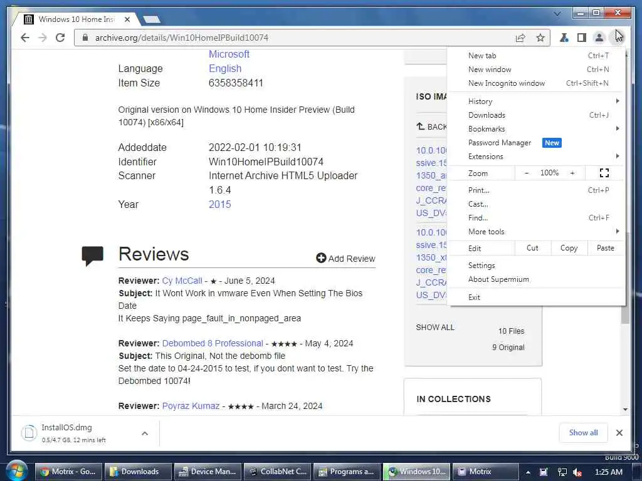Select Find in the menu

tap(537, 218)
